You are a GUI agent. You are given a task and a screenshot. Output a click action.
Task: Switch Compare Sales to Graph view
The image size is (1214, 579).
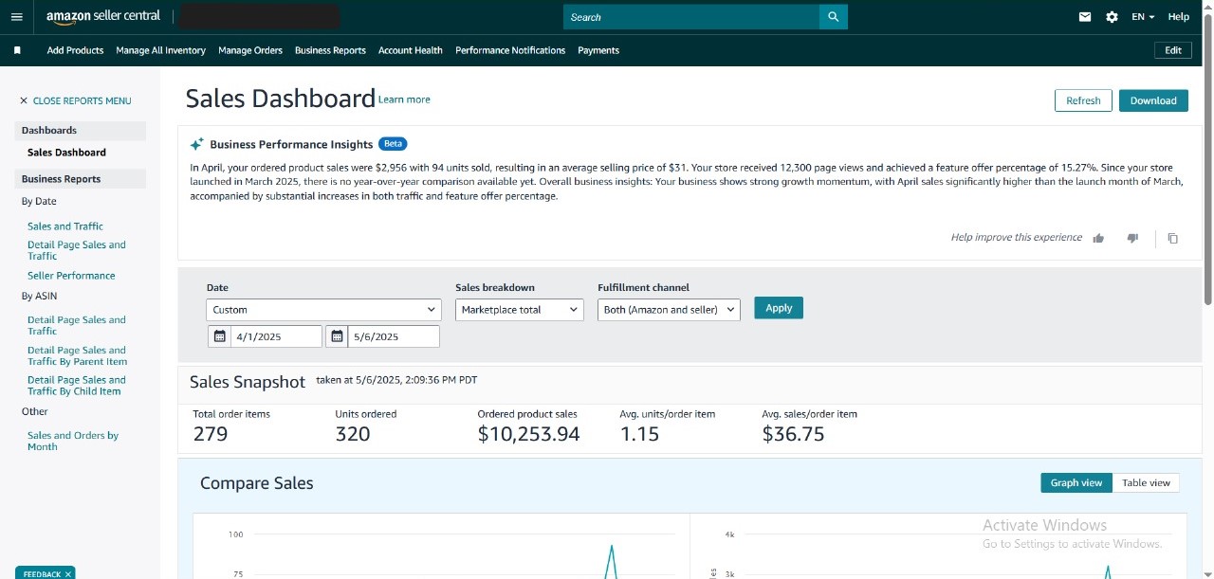point(1076,483)
